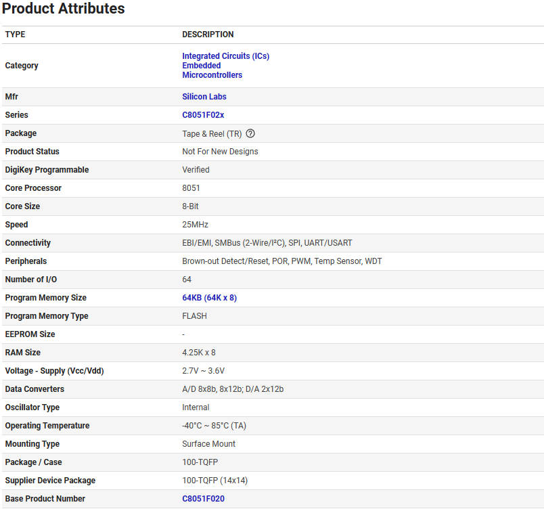Click the Tape & Reel (TR) package value
544x509 pixels.
coord(212,134)
